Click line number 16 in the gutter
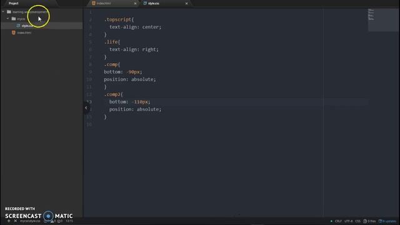This screenshot has width=400, height=225. click(89, 124)
